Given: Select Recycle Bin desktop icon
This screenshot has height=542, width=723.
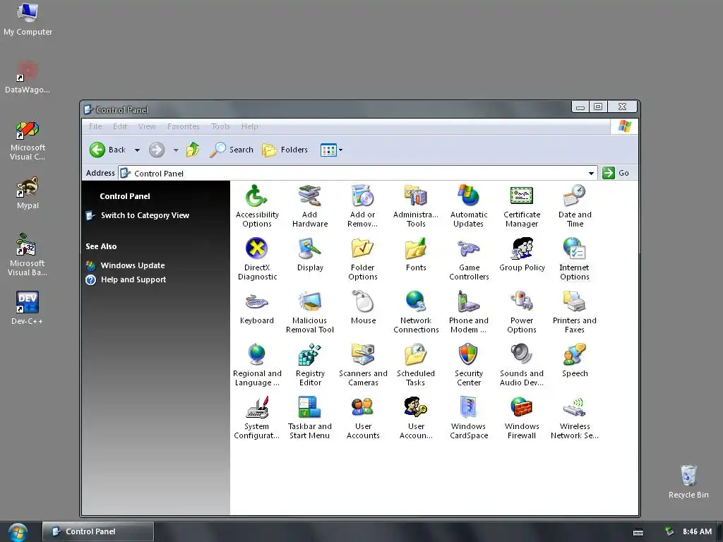Looking at the screenshot, I should point(688,481).
